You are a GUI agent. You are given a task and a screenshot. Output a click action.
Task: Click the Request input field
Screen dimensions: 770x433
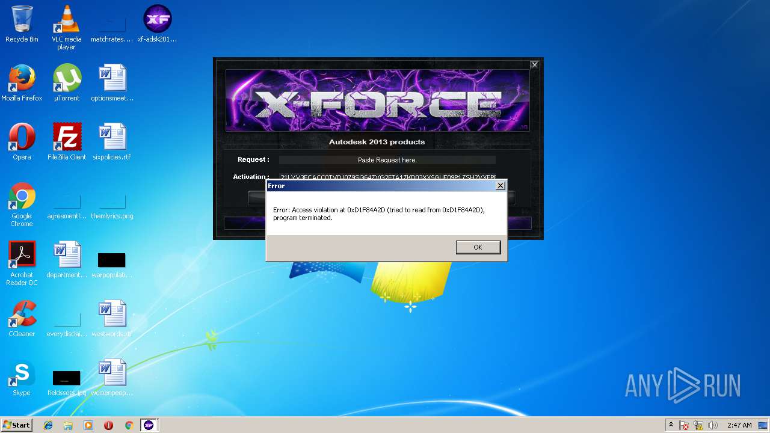(x=387, y=160)
